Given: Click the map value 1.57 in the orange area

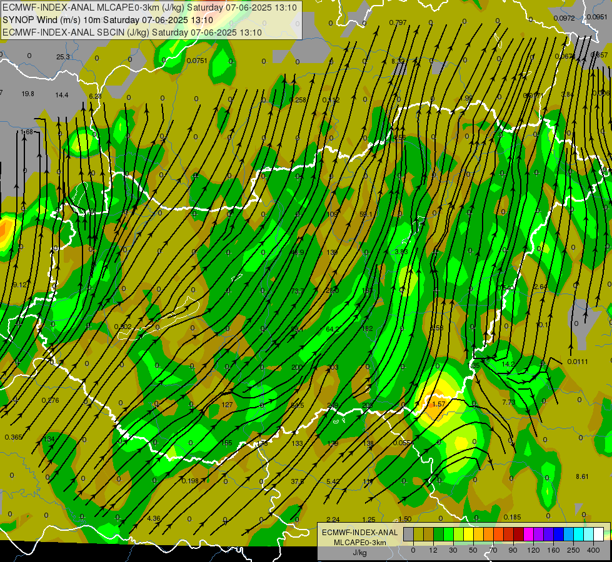Looking at the screenshot, I should click(x=439, y=404).
